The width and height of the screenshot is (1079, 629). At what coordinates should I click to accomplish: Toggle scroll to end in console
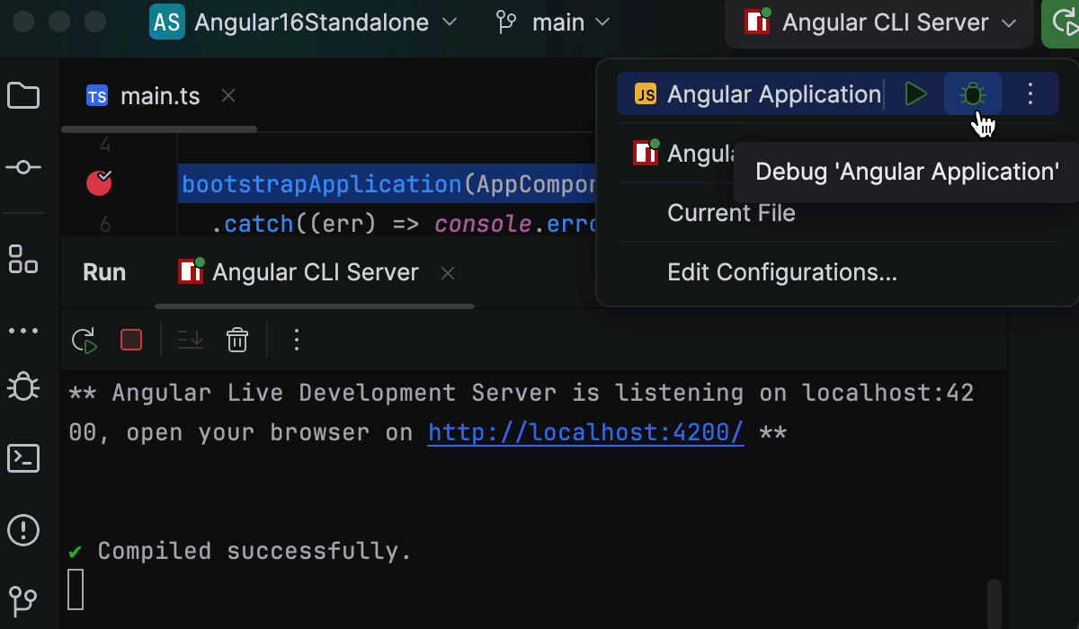(x=189, y=340)
